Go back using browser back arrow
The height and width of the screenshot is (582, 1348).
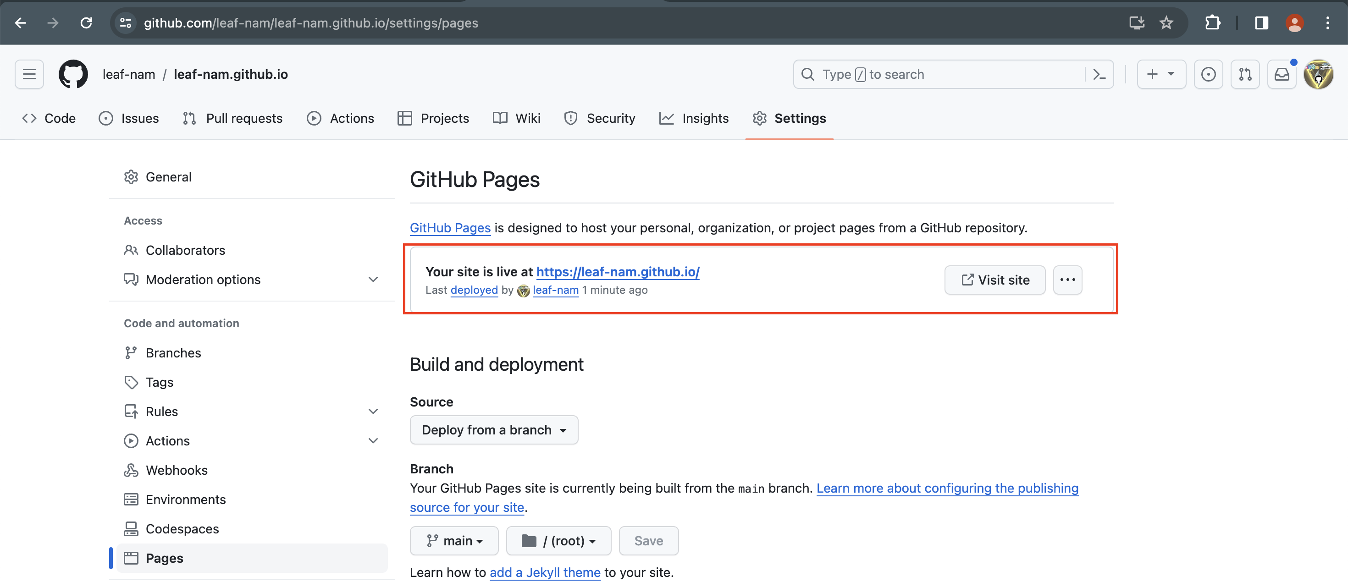coord(21,23)
